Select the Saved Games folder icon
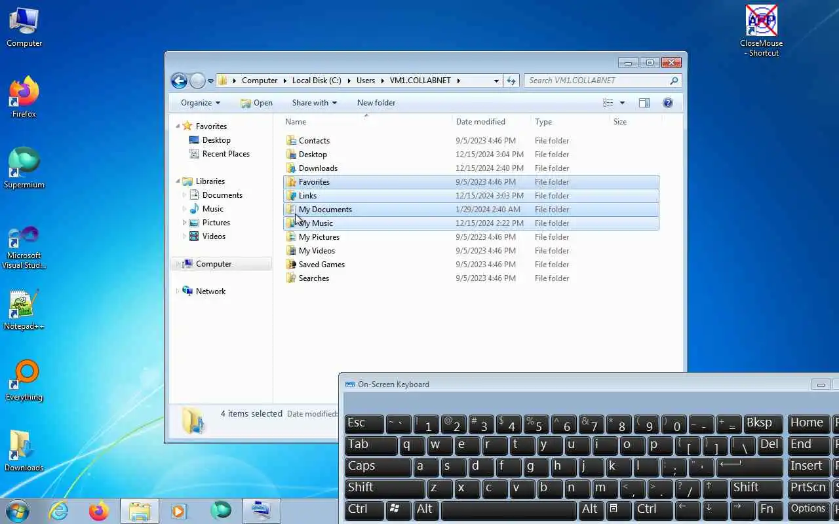The height and width of the screenshot is (524, 839). 292,265
